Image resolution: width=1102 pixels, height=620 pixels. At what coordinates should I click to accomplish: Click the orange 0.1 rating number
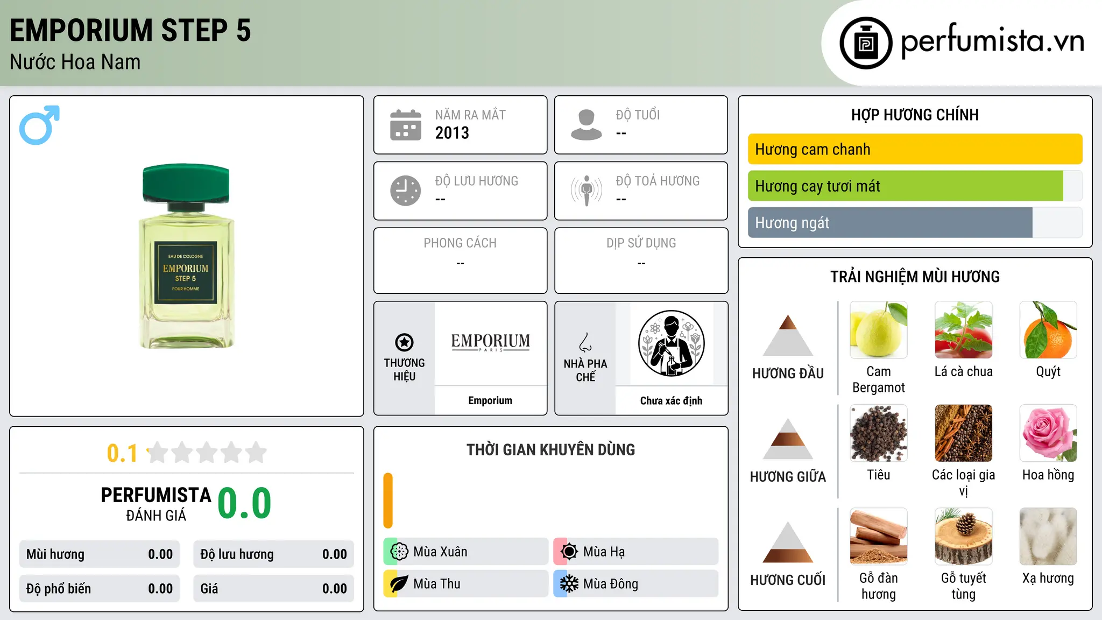click(x=122, y=453)
